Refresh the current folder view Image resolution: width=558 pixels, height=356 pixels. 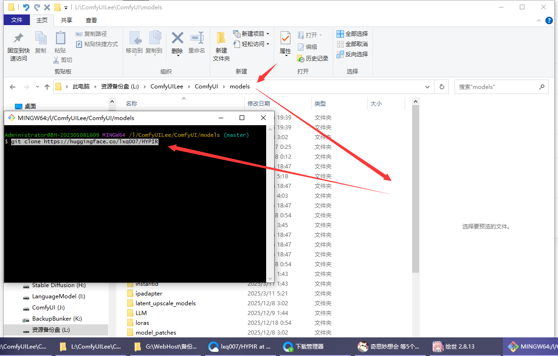pyautogui.click(x=441, y=87)
